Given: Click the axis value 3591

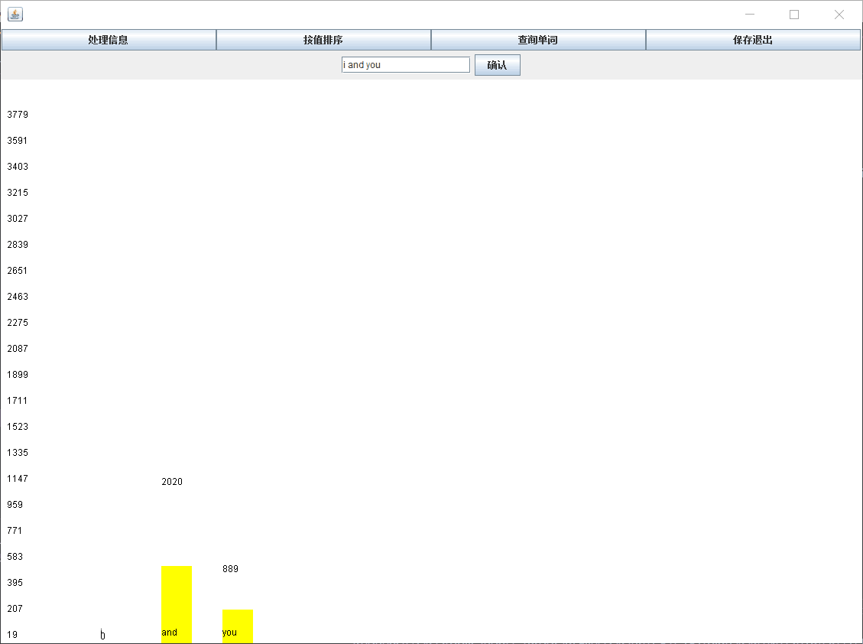Looking at the screenshot, I should (18, 141).
